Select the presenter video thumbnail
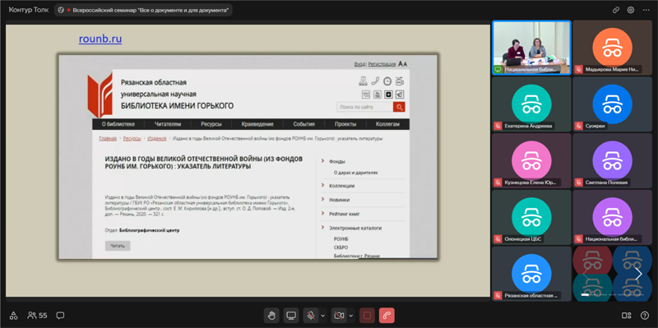 (531, 48)
